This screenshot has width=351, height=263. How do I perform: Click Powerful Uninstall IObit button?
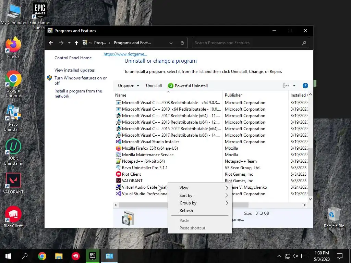(x=188, y=86)
